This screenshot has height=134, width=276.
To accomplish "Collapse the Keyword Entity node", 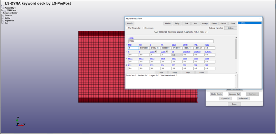I will point(2,13).
